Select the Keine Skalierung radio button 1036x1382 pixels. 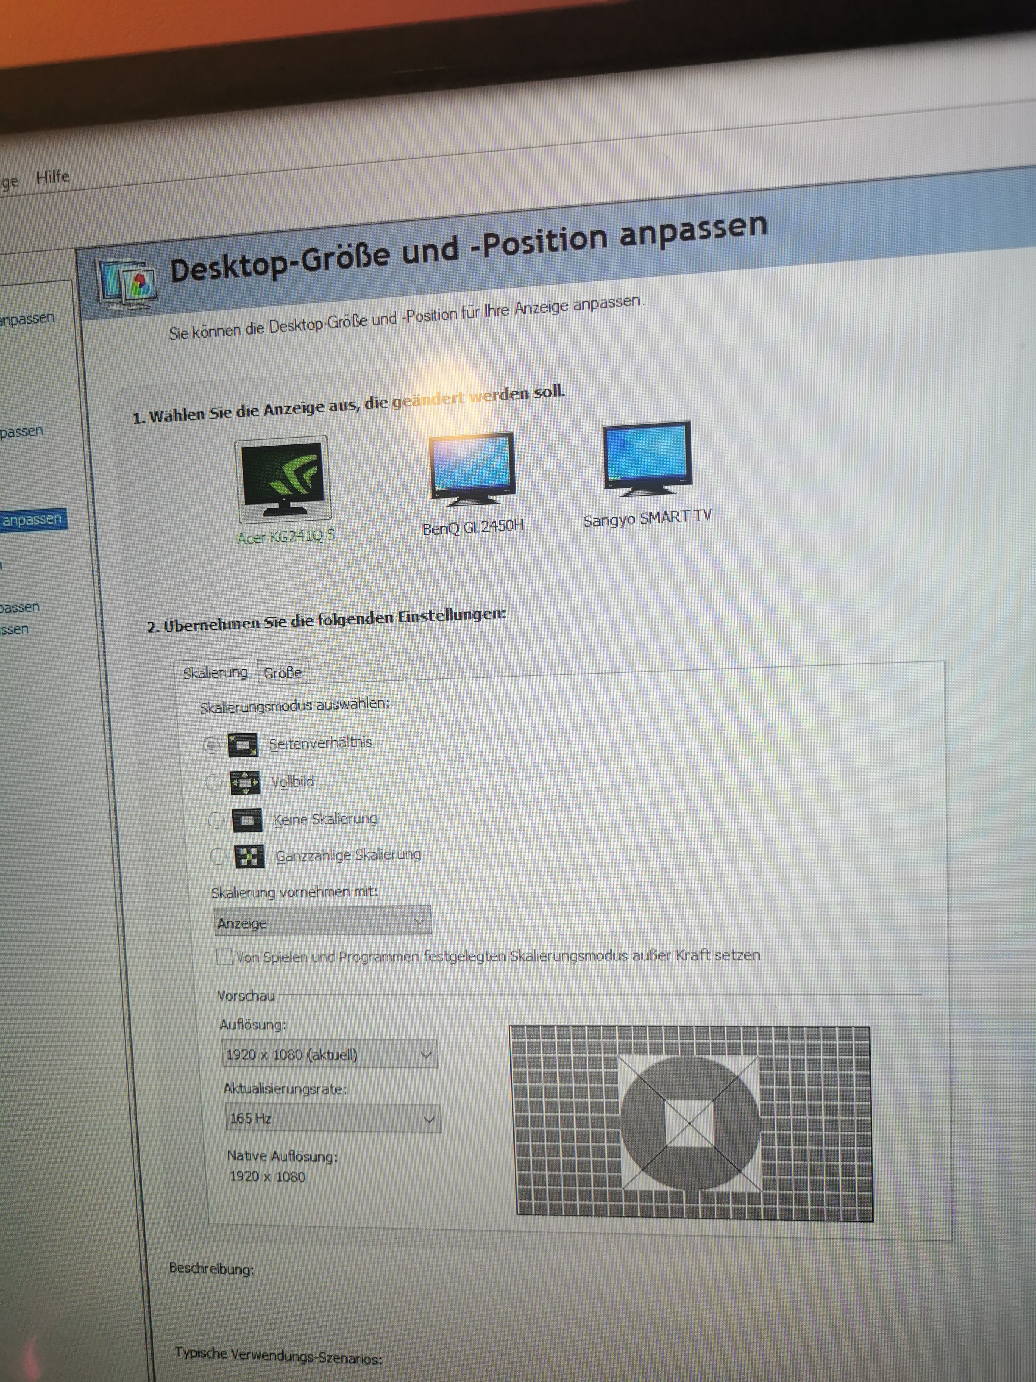215,820
